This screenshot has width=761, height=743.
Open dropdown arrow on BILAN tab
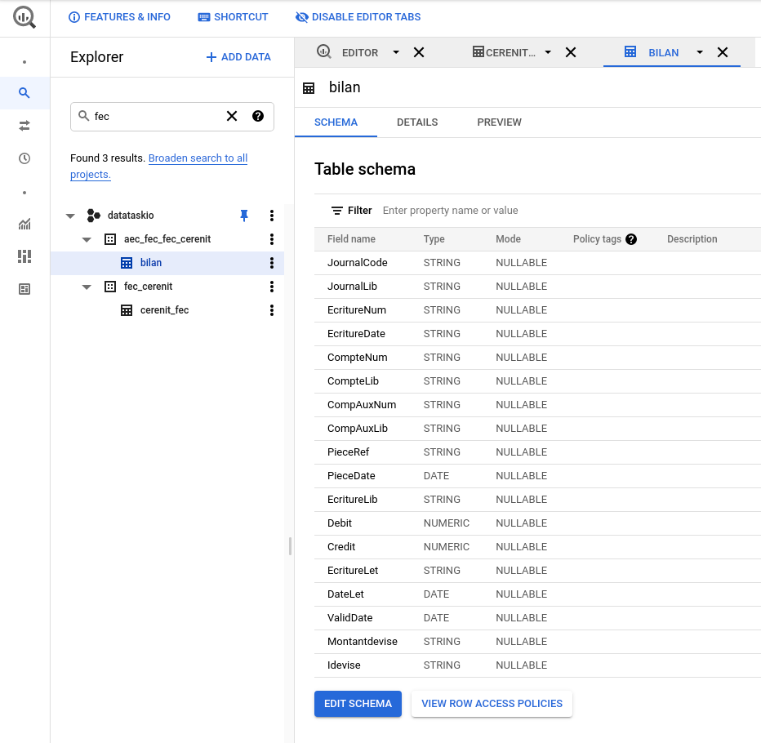click(700, 52)
